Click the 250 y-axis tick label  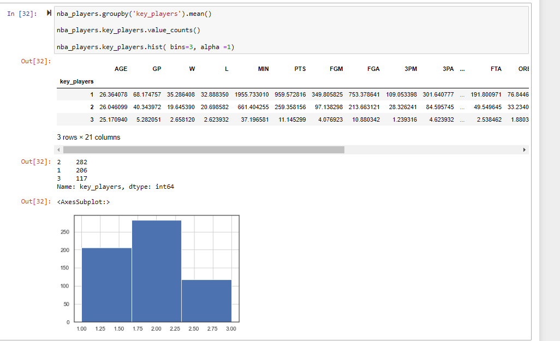click(x=64, y=232)
